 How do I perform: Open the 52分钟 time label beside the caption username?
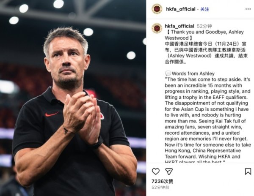pos(204,26)
